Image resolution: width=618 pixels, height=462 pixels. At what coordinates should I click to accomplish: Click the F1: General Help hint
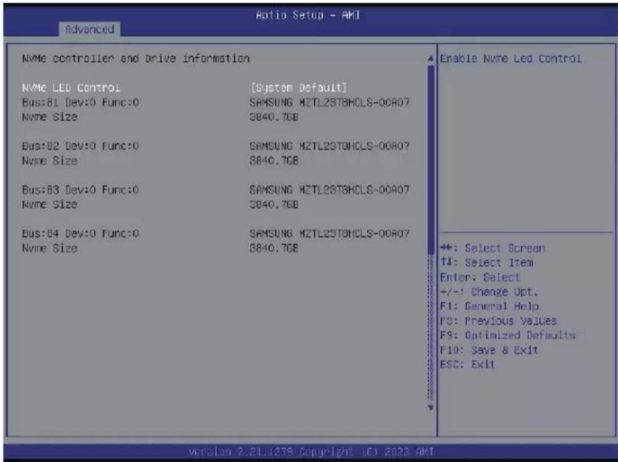[x=490, y=307]
